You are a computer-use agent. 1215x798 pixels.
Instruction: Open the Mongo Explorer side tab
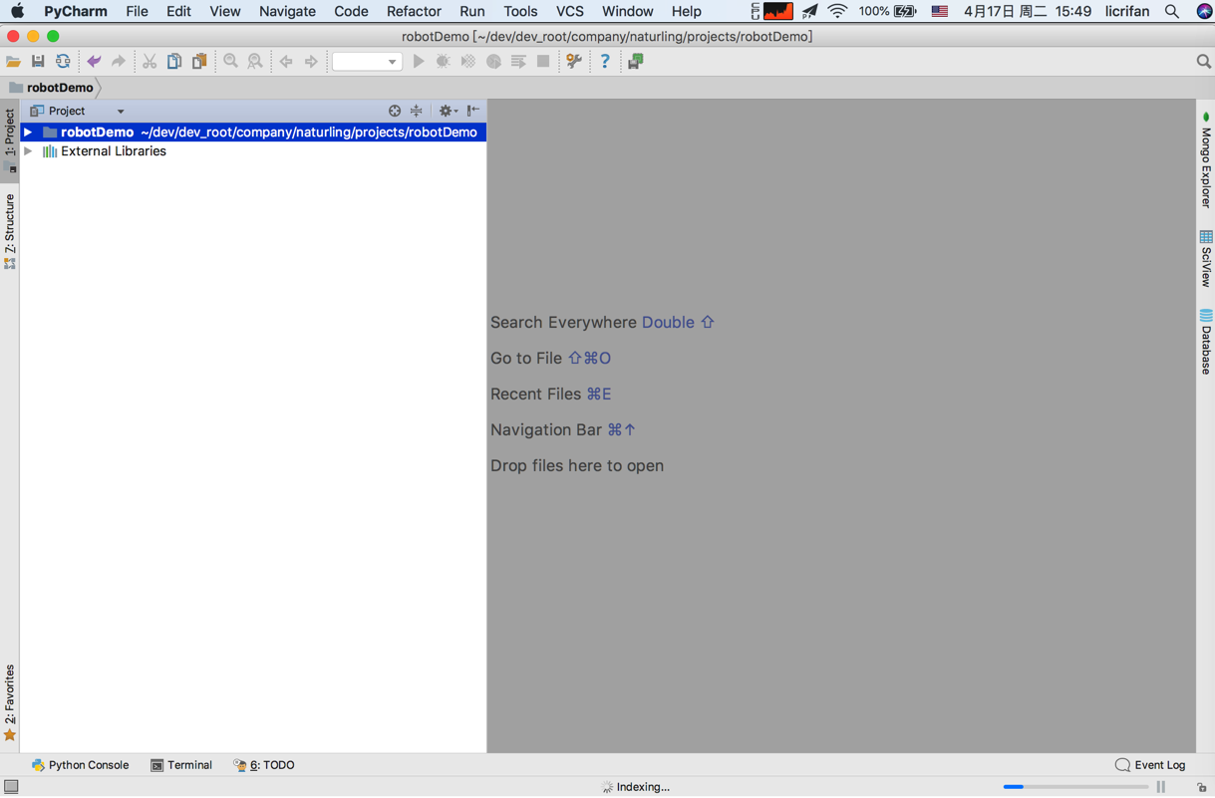[x=1205, y=160]
